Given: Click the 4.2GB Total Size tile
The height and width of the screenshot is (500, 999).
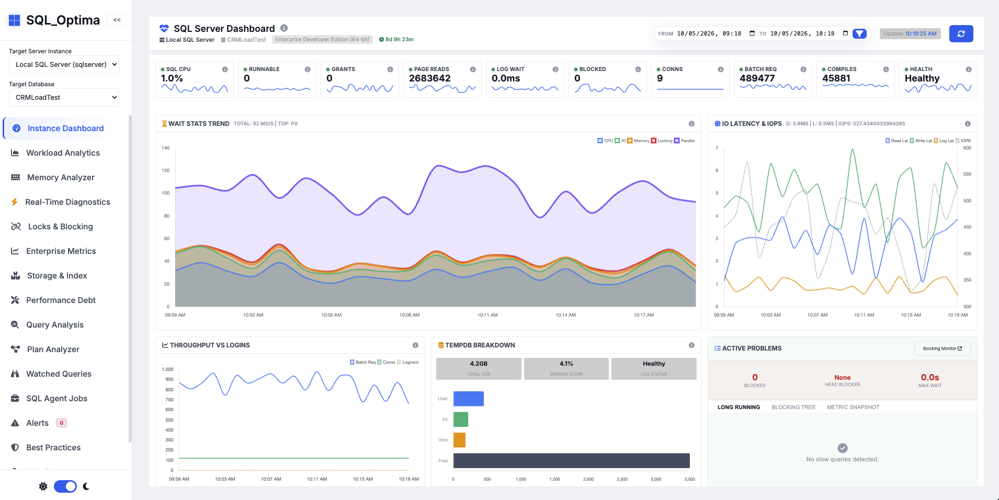Looking at the screenshot, I should pyautogui.click(x=479, y=368).
